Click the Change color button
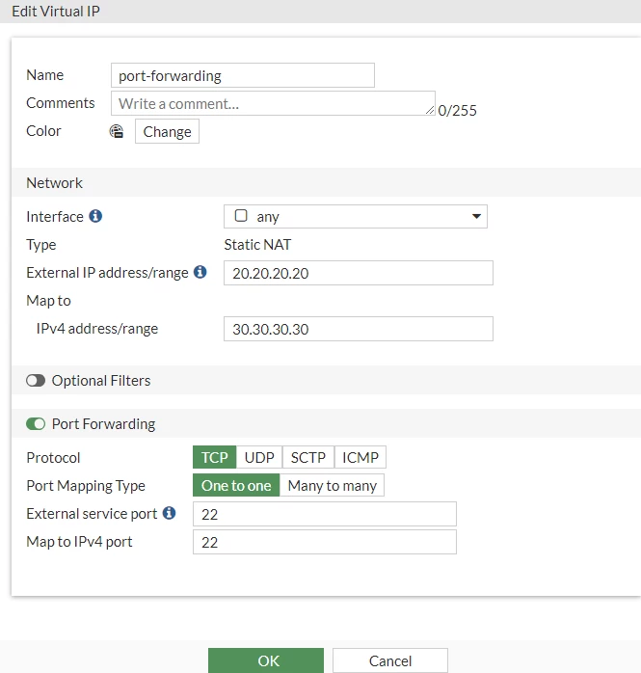The width and height of the screenshot is (641, 673). [x=167, y=131]
